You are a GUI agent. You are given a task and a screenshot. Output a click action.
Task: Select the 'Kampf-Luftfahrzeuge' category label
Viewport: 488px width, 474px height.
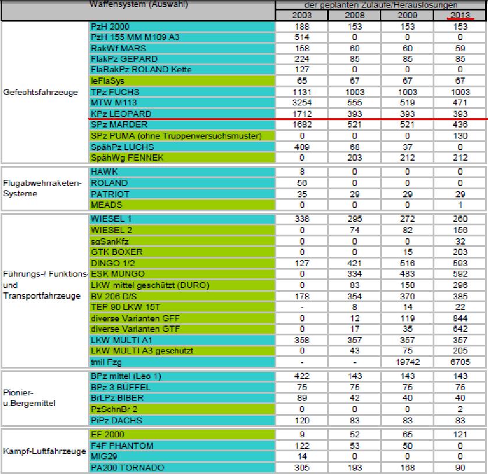pos(44,451)
